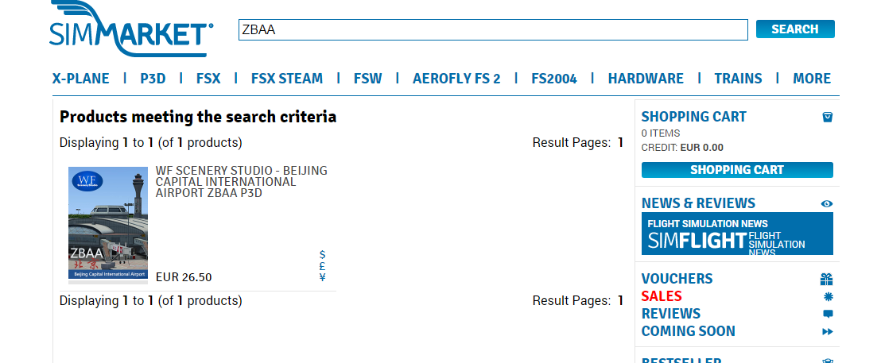Click the Coming Soon fast-forward icon

(828, 331)
